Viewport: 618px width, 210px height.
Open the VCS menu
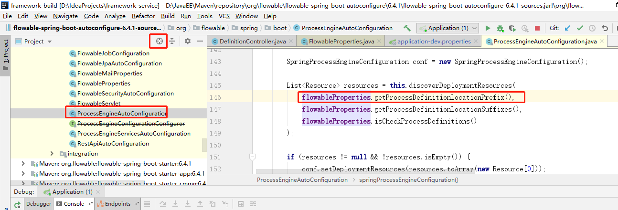click(x=224, y=16)
